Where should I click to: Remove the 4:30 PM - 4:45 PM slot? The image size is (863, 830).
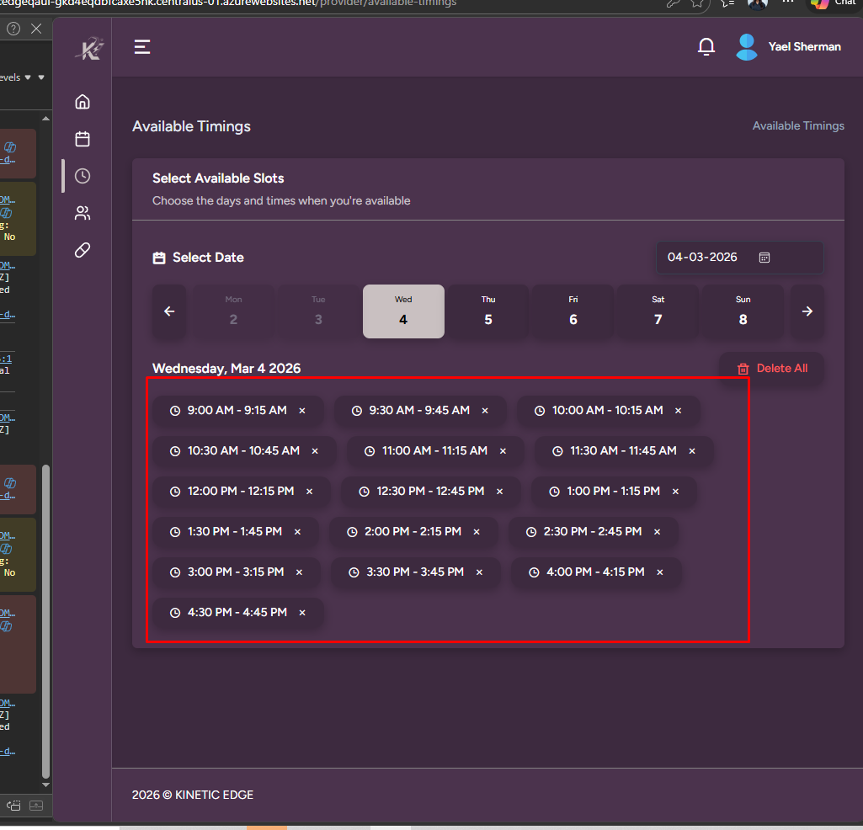point(302,613)
